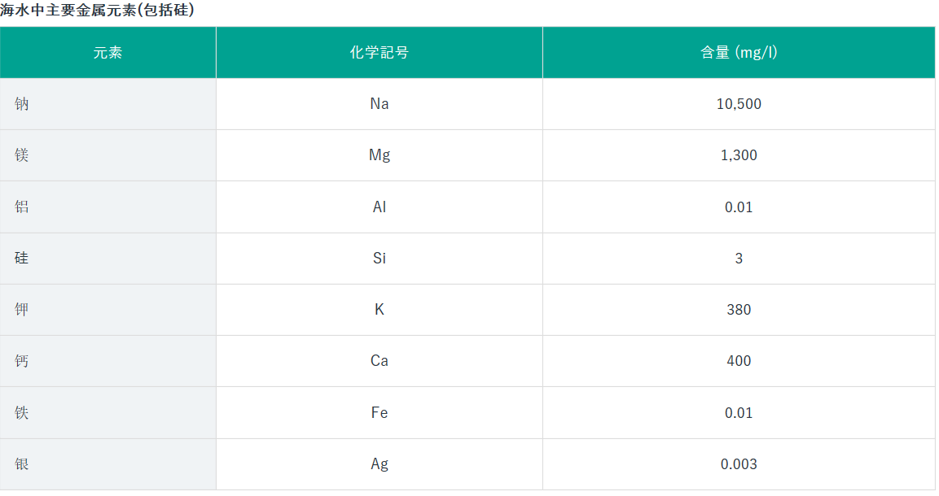Select the 钠 element cell
939x496 pixels.
pos(22,104)
